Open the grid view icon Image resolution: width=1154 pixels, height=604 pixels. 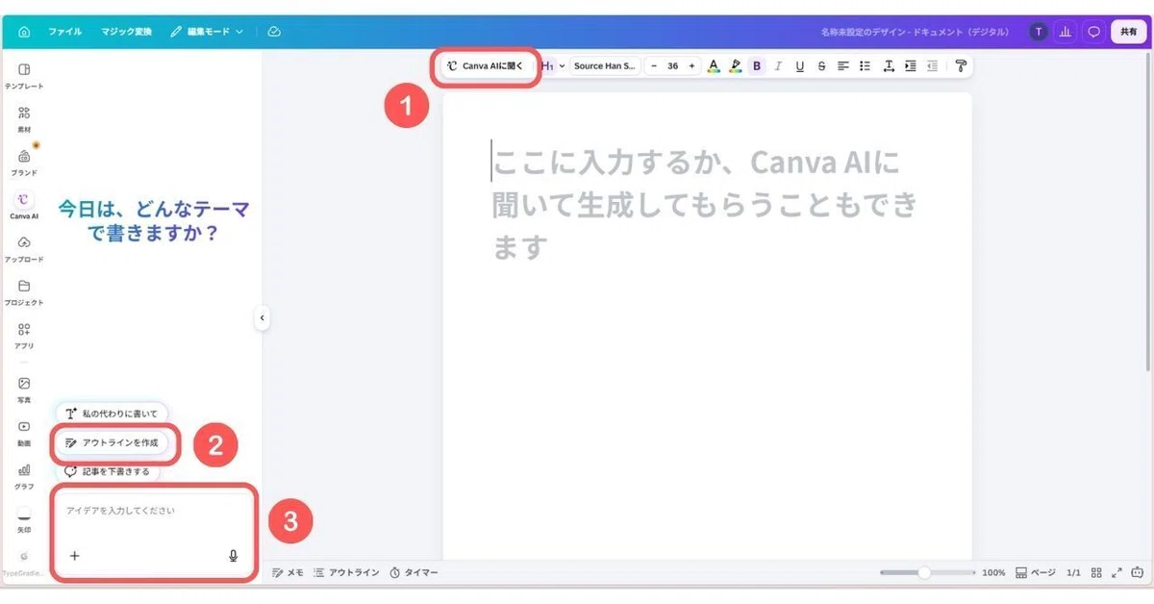point(1096,572)
